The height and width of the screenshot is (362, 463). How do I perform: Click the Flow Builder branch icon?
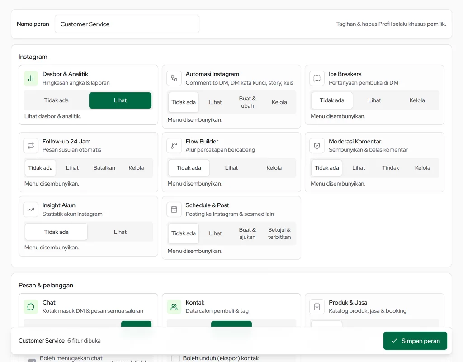(x=174, y=146)
